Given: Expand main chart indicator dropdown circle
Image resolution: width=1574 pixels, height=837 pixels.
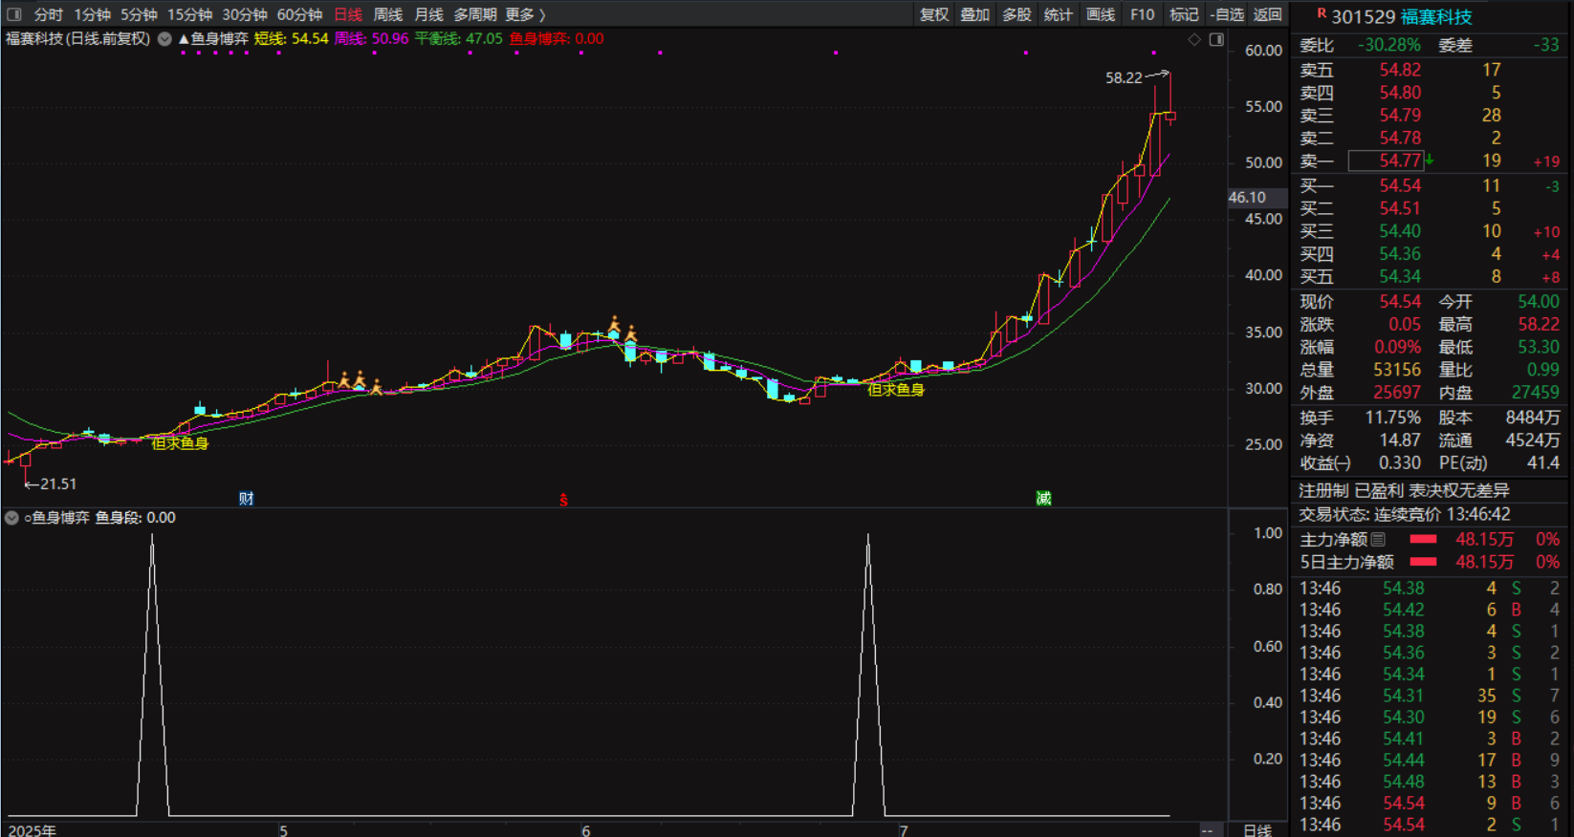Looking at the screenshot, I should (x=164, y=39).
